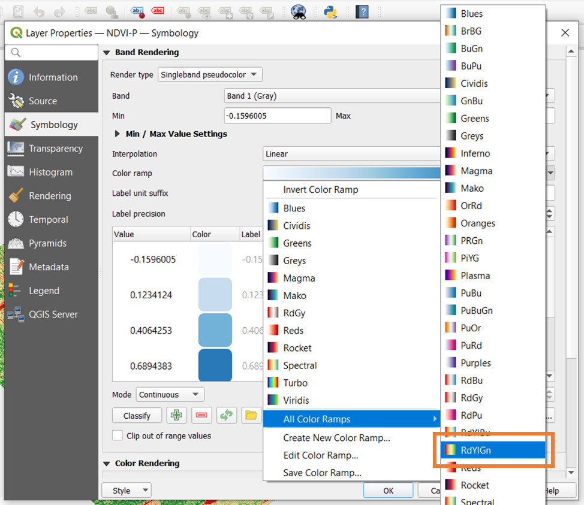Click the options search input box
The height and width of the screenshot is (505, 584).
pos(52,53)
